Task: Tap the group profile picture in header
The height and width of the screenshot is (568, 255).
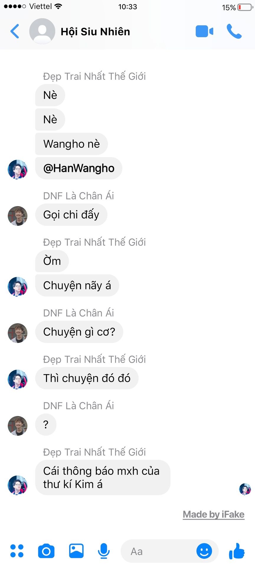Action: (42, 31)
